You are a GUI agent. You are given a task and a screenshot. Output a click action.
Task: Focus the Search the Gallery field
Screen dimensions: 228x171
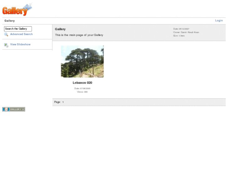point(18,29)
